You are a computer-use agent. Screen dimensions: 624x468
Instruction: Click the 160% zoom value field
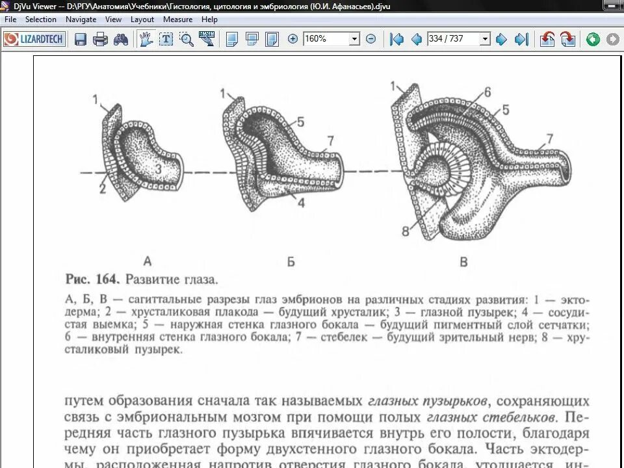[326, 38]
